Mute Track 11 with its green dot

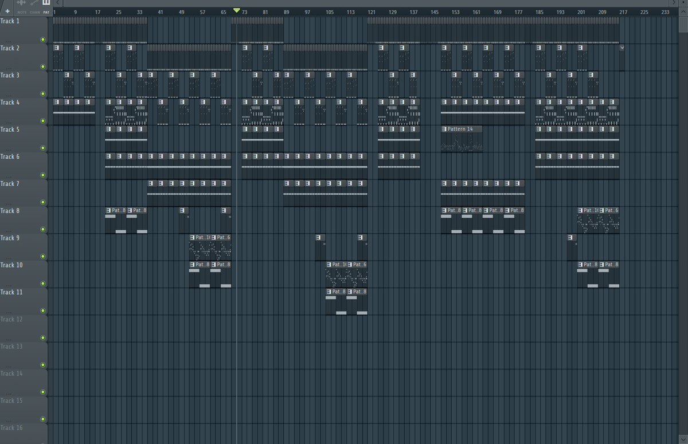(43, 311)
